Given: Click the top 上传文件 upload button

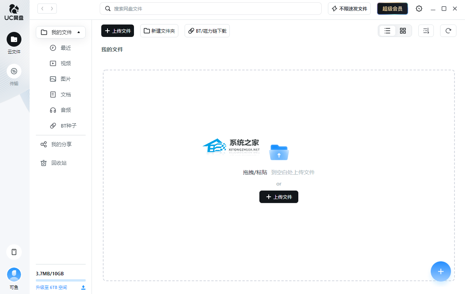Looking at the screenshot, I should [118, 31].
